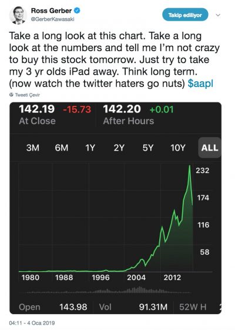
Task: Switch chart to 2Y range
Action: coord(119,148)
